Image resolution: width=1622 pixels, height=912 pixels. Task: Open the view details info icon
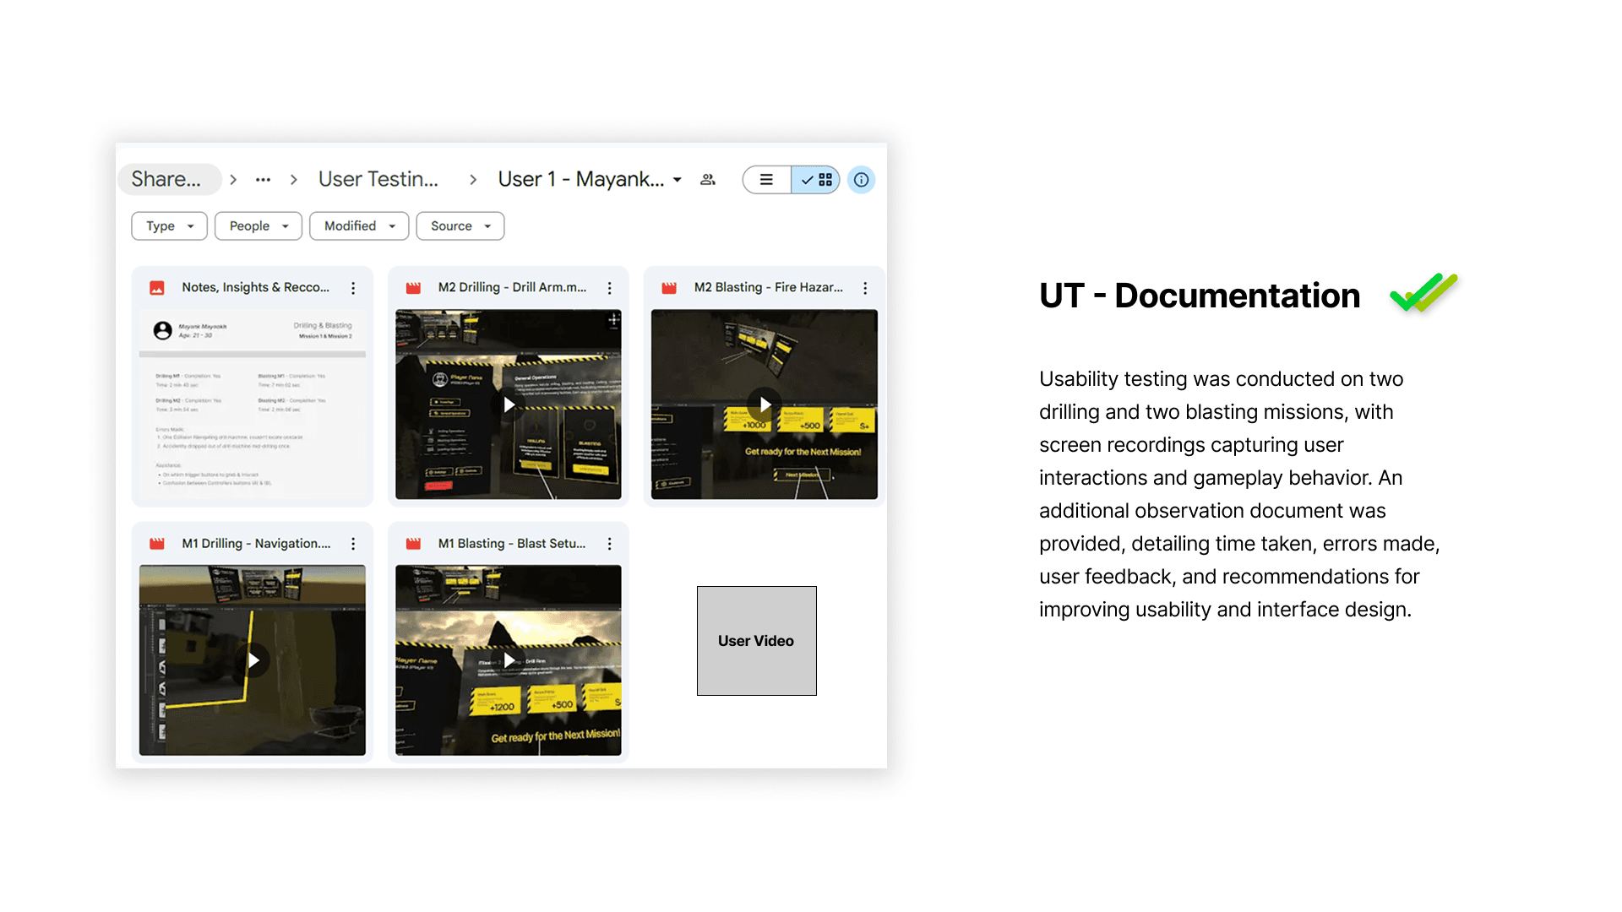(x=861, y=180)
